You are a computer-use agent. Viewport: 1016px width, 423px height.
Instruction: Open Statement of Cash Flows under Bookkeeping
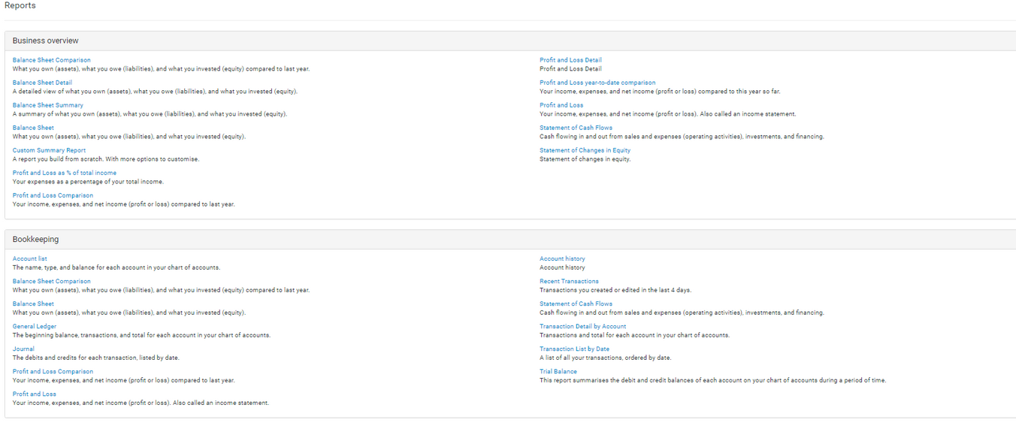[576, 304]
